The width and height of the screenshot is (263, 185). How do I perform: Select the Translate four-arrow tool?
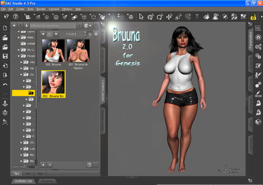[x=169, y=17]
